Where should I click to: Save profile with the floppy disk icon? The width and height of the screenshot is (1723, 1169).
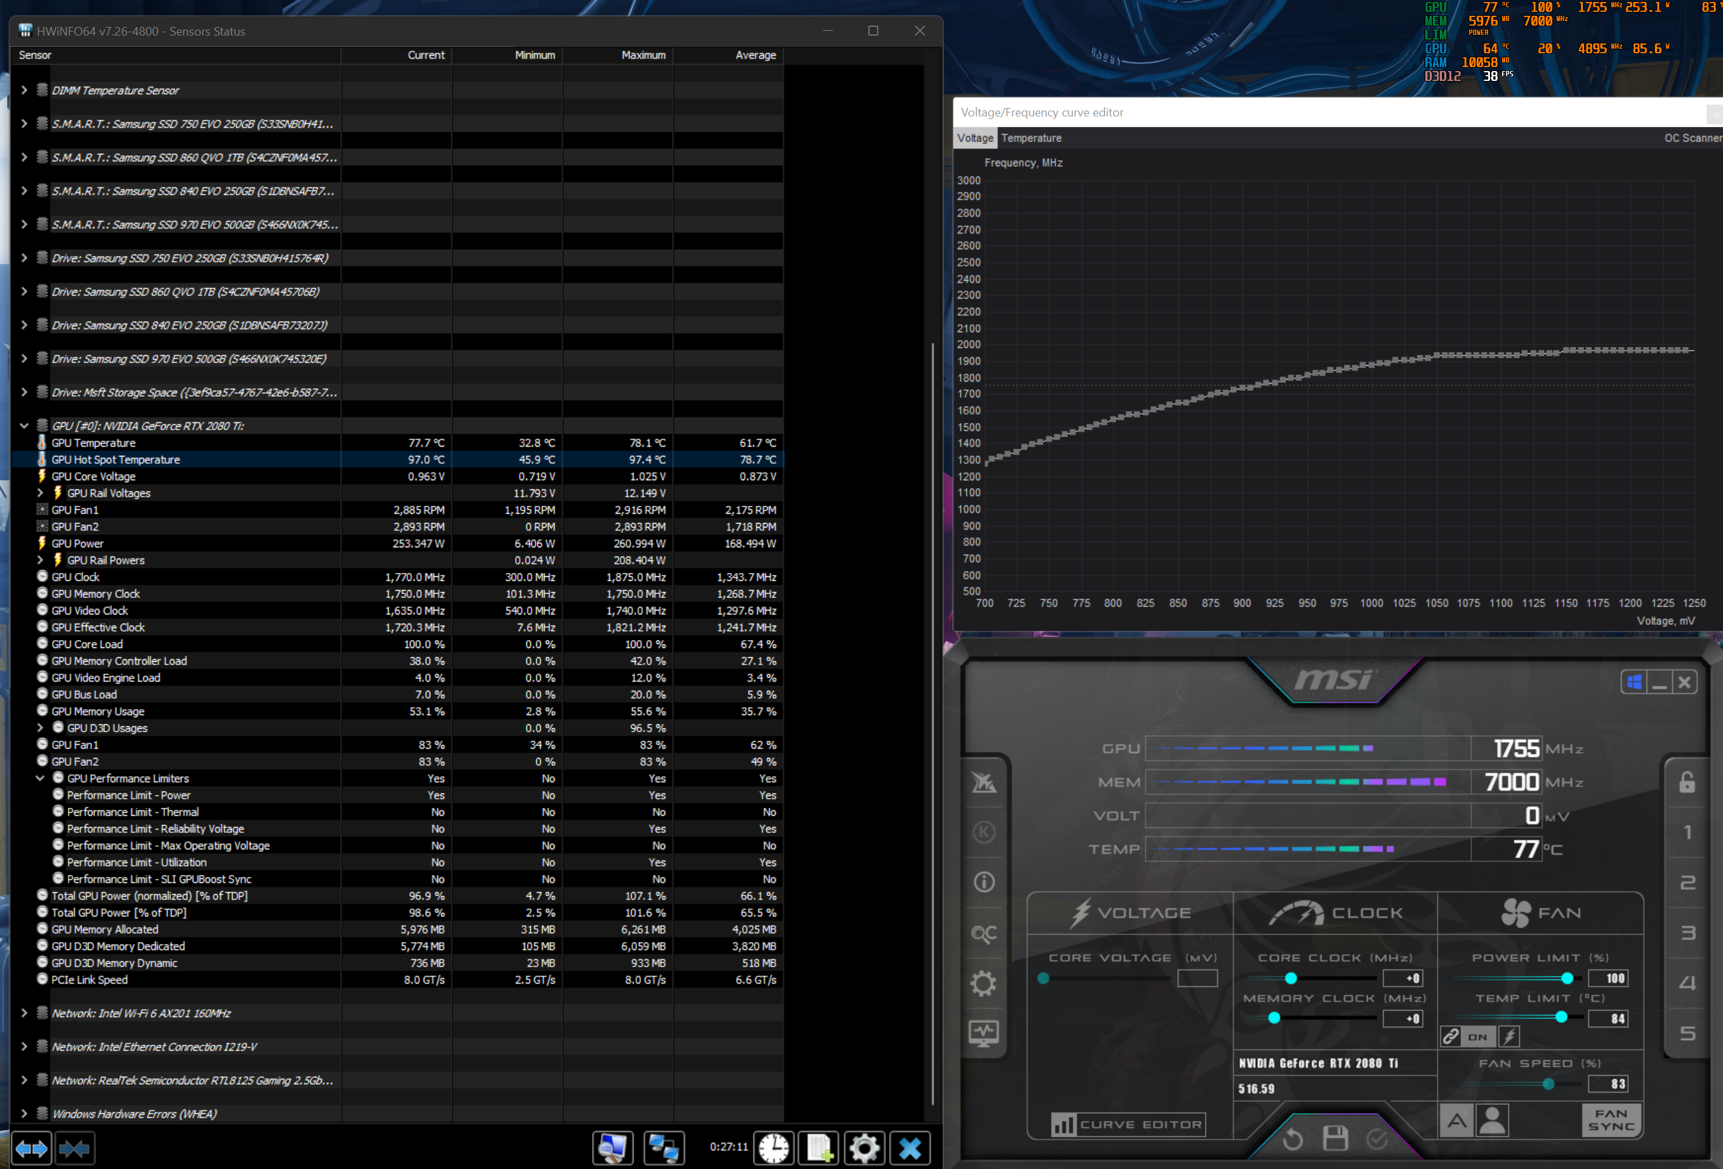coord(1336,1138)
